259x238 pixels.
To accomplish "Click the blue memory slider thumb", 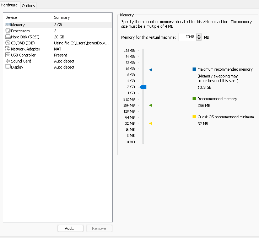I will tap(143, 87).
